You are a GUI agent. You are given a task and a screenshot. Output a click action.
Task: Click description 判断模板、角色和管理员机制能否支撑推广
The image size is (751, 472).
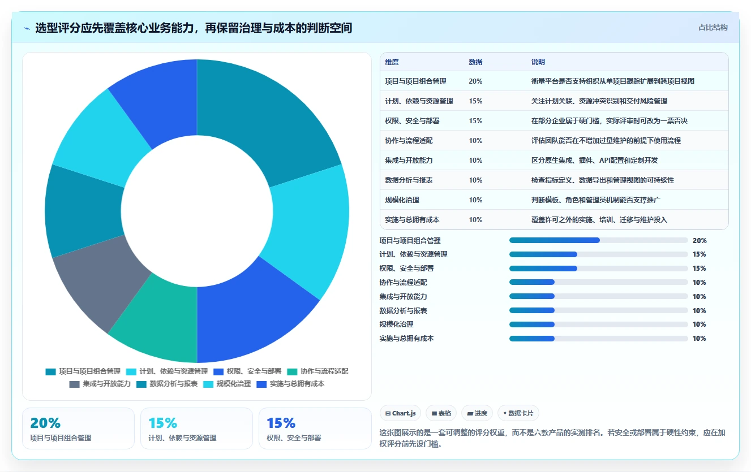[x=595, y=200]
